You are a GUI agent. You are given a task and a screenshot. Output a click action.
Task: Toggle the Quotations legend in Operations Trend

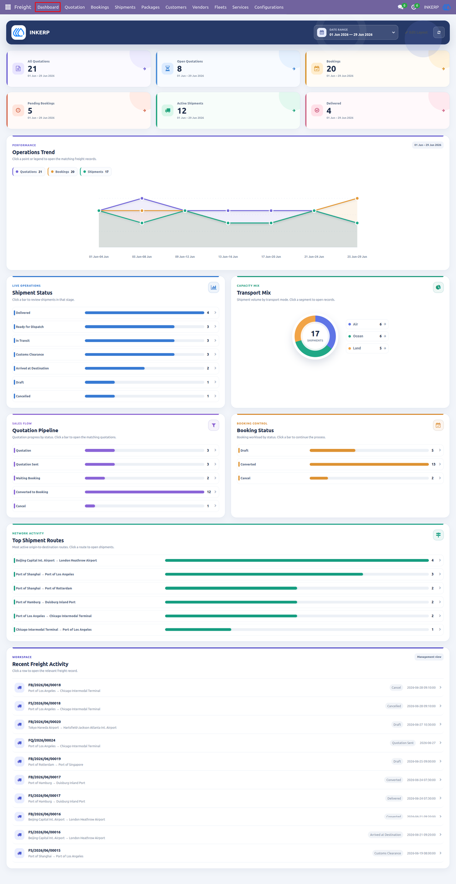click(x=29, y=172)
